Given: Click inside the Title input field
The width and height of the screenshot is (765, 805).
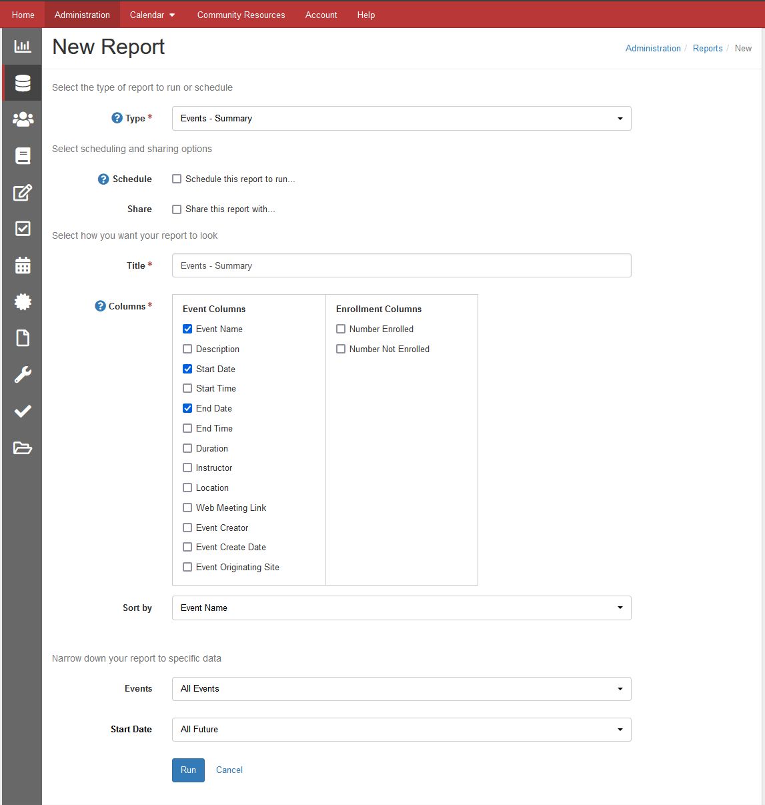Looking at the screenshot, I should click(x=400, y=265).
